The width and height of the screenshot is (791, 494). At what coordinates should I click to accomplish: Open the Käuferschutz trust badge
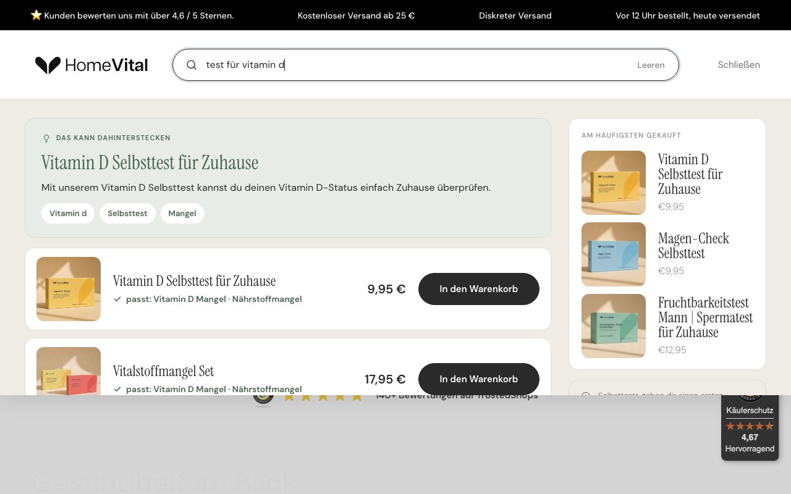[750, 427]
